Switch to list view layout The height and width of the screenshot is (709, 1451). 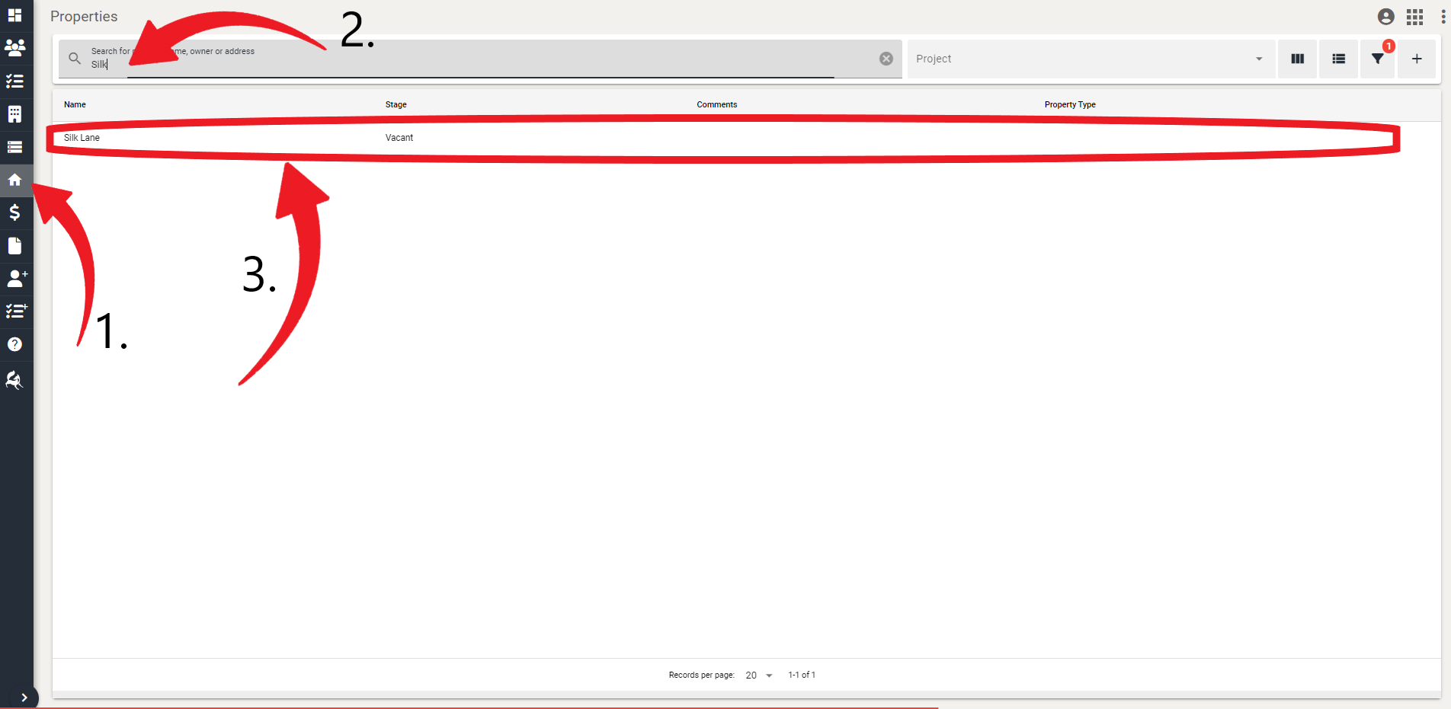point(1337,59)
